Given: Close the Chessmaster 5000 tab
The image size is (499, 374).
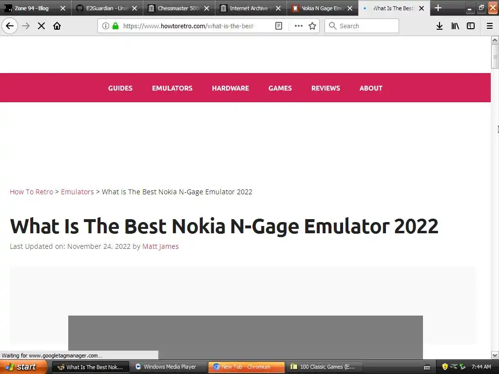Looking at the screenshot, I should [x=207, y=8].
